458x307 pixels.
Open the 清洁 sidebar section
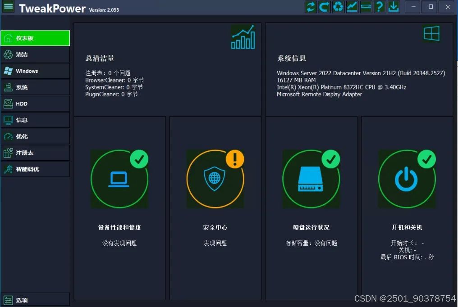point(35,54)
